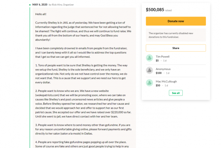The width and height of the screenshot is (221, 148).
Task: Click the Anonymous donor name
Action: (163, 69)
